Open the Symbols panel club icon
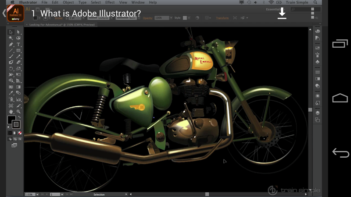 [x=317, y=62]
